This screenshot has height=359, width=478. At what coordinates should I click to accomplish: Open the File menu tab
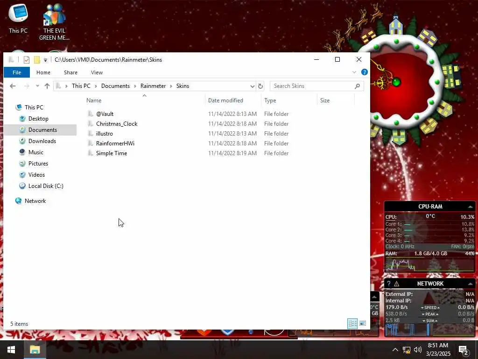coord(17,72)
